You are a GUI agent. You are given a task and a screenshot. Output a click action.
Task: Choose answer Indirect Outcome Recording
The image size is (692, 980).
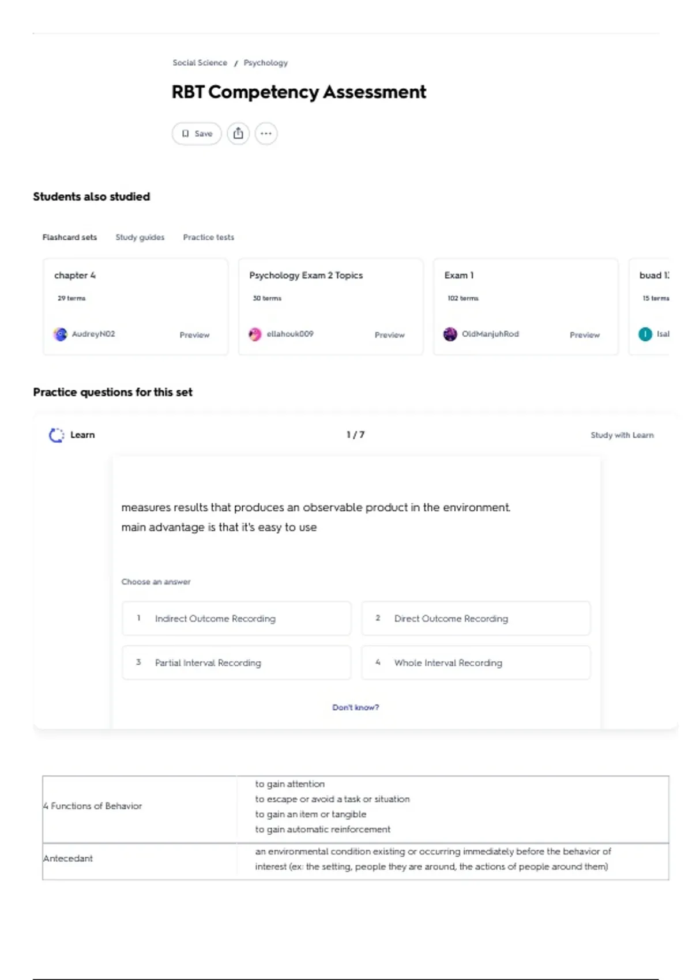pyautogui.click(x=236, y=619)
